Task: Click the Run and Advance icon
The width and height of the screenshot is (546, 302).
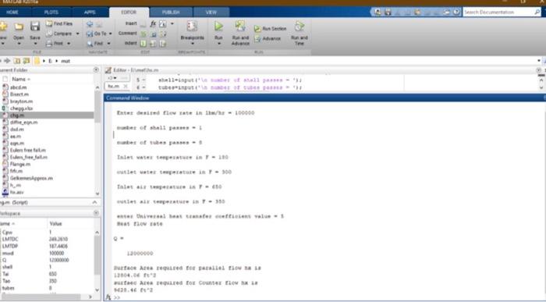Action: pos(240,26)
